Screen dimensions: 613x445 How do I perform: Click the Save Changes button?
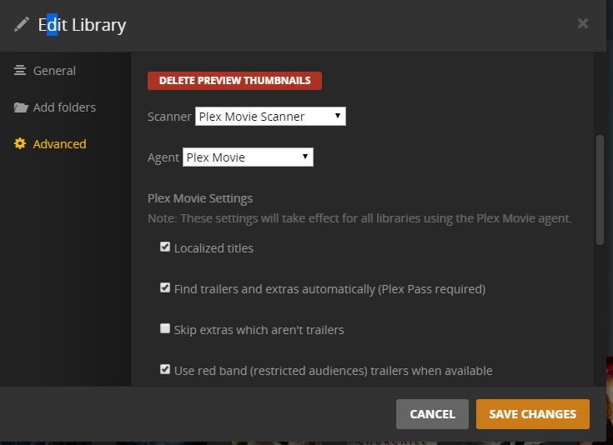pyautogui.click(x=533, y=414)
